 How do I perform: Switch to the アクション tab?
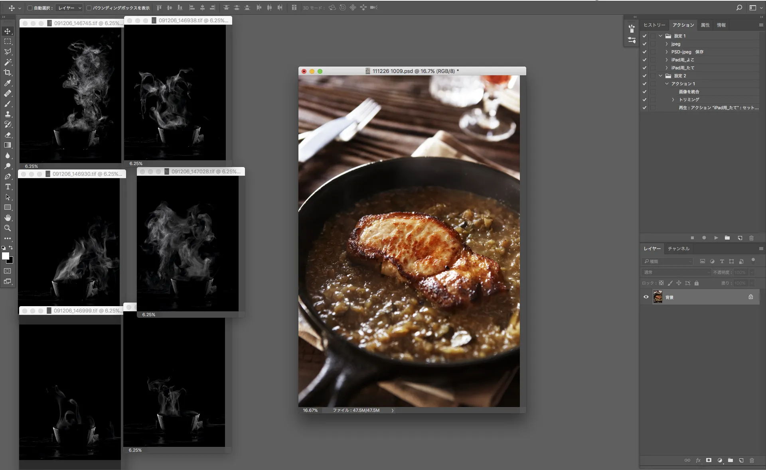[683, 25]
